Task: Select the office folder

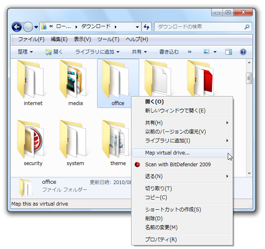Action: [118, 83]
